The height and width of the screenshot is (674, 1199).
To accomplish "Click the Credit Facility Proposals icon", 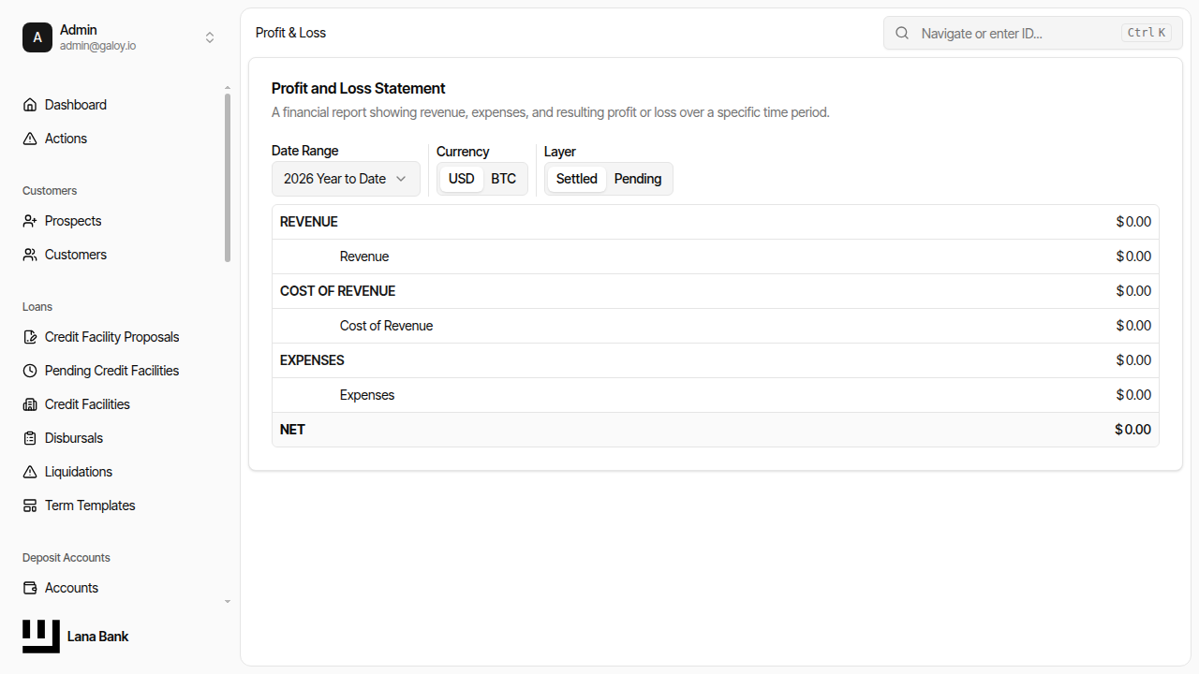I will click(x=30, y=337).
